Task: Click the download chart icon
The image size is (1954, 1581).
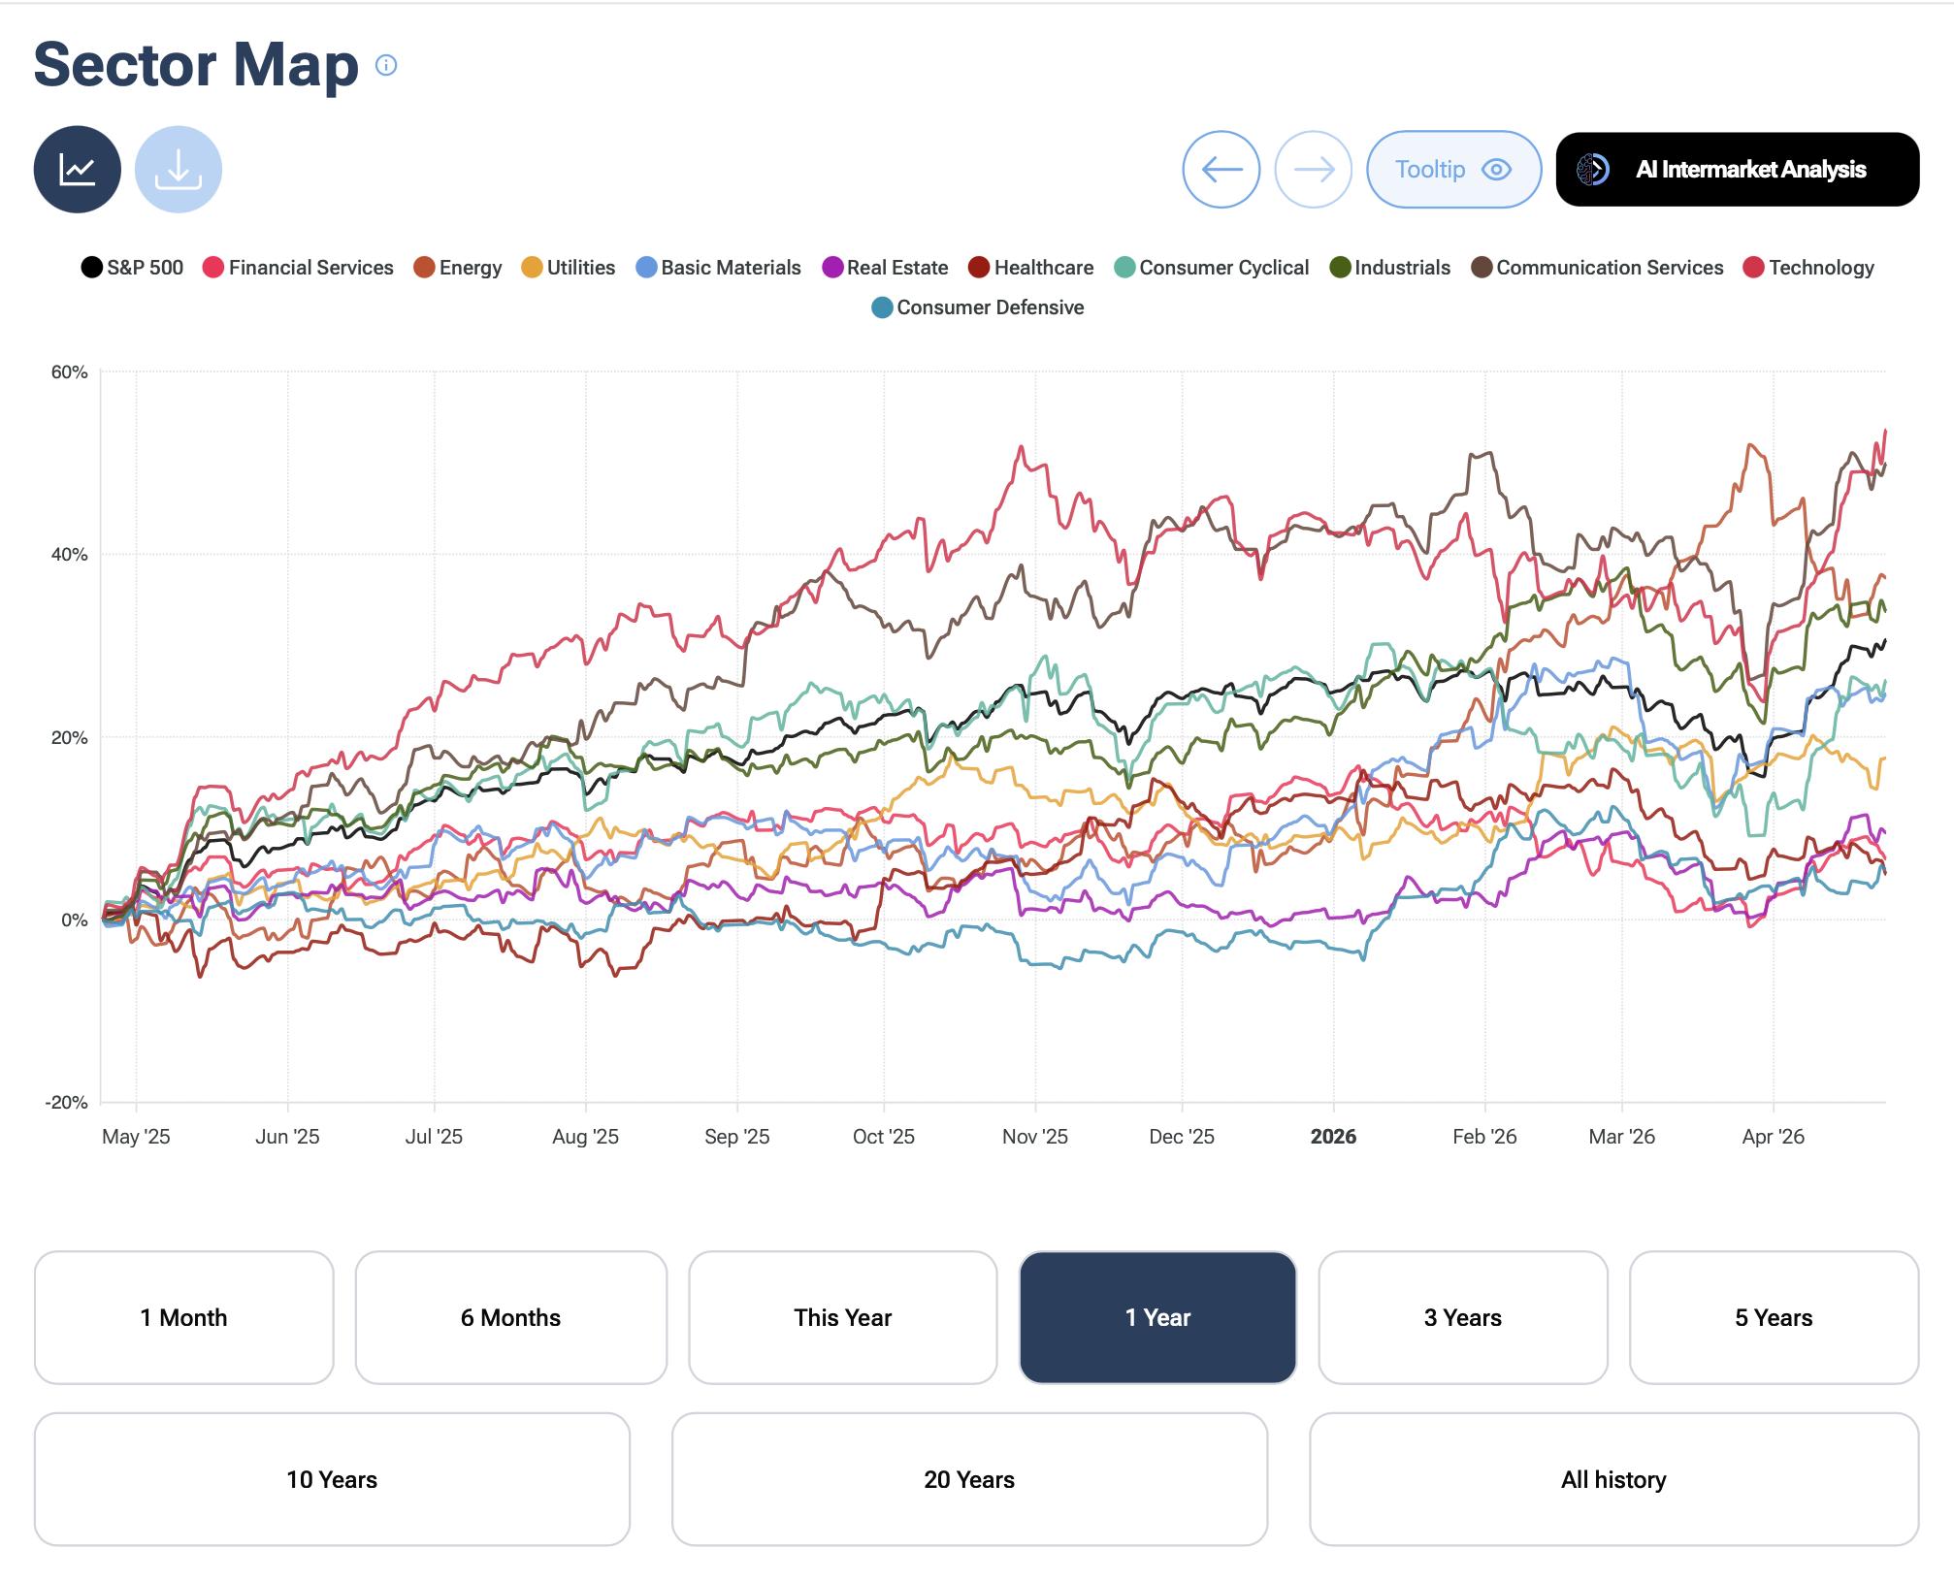Action: pos(179,170)
